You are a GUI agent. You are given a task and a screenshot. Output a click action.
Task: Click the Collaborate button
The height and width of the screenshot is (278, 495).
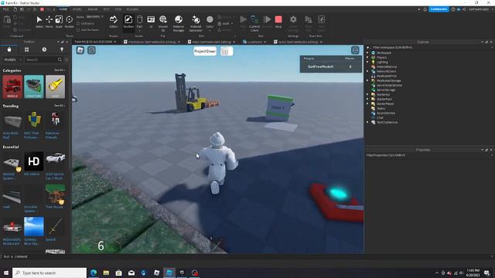pos(439,9)
